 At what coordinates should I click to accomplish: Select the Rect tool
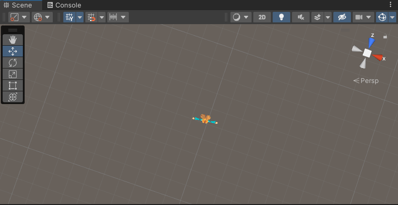[13, 86]
